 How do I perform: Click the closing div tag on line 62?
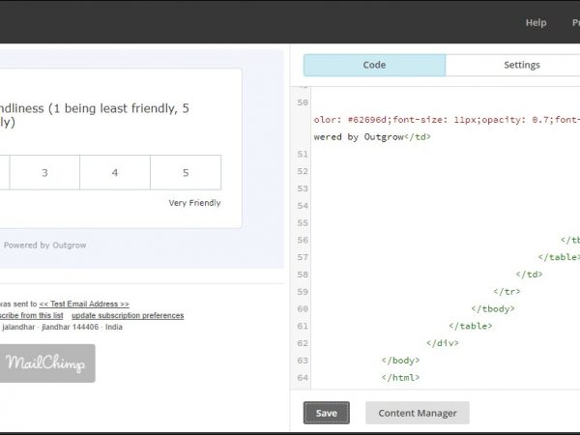pos(442,342)
